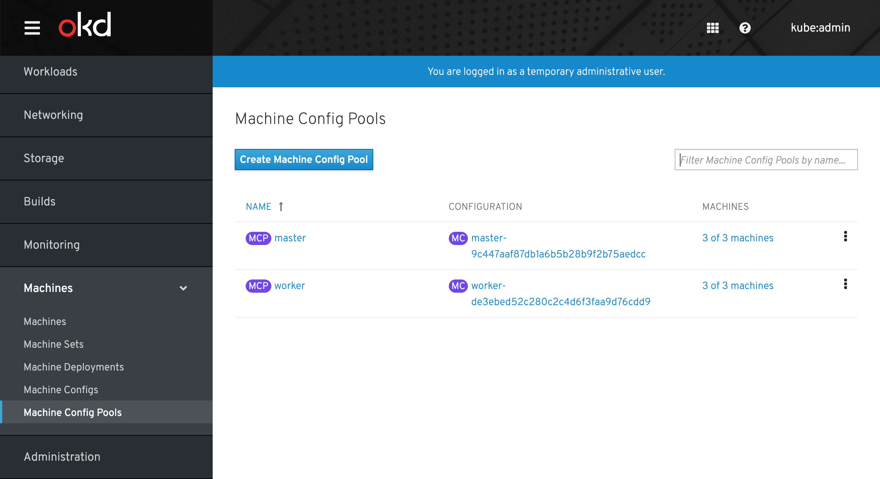The width and height of the screenshot is (880, 479).
Task: Expand the Workloads navigation section
Action: 51,72
